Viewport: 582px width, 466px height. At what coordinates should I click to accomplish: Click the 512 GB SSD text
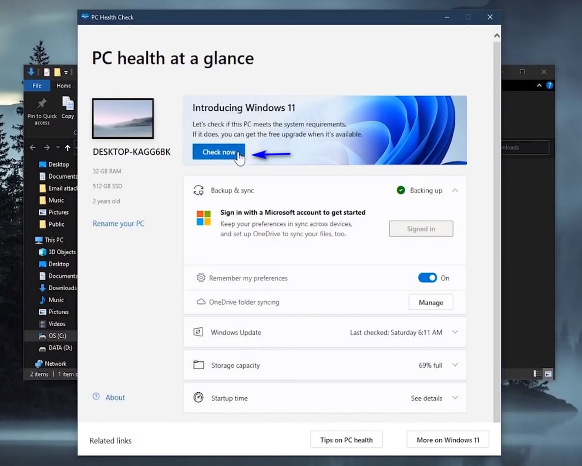pos(106,186)
